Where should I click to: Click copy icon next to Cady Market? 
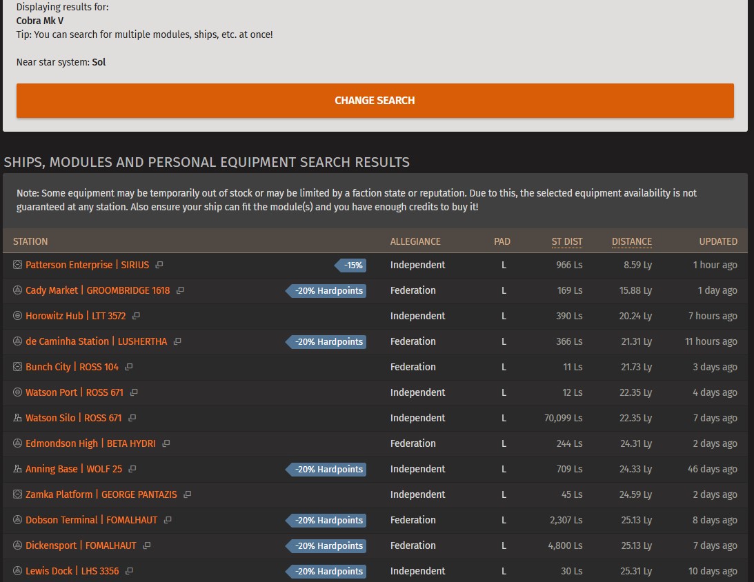click(180, 290)
